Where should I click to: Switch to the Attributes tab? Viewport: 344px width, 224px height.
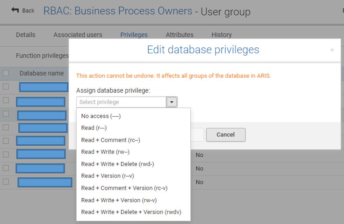point(179,35)
